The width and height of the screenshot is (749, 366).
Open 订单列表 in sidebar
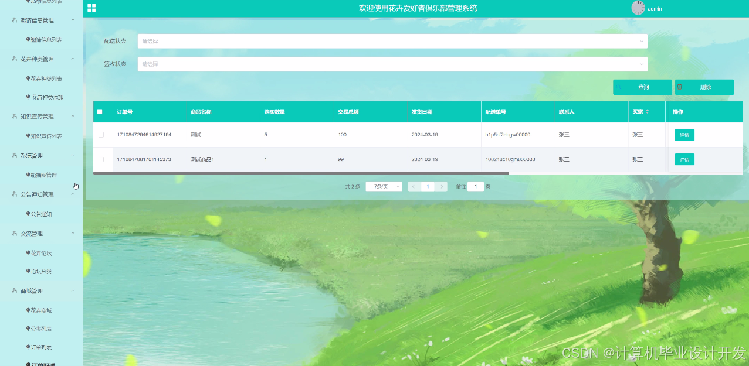41,347
